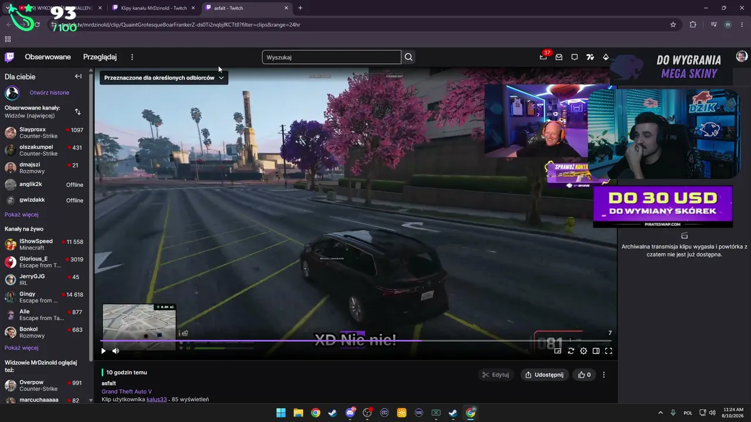Open dmajszi channel in sidebar
Image resolution: width=751 pixels, height=422 pixels.
pyautogui.click(x=44, y=168)
